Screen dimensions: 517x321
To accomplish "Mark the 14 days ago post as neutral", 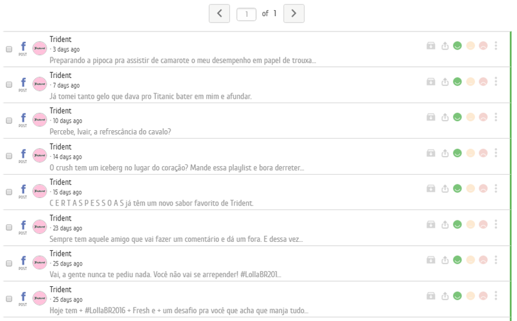I will pyautogui.click(x=470, y=153).
